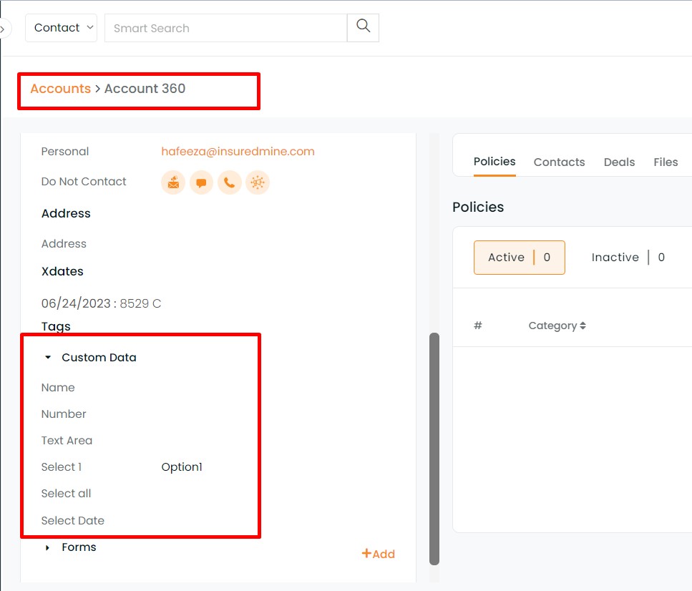Switch to the Policies tab

(x=494, y=162)
